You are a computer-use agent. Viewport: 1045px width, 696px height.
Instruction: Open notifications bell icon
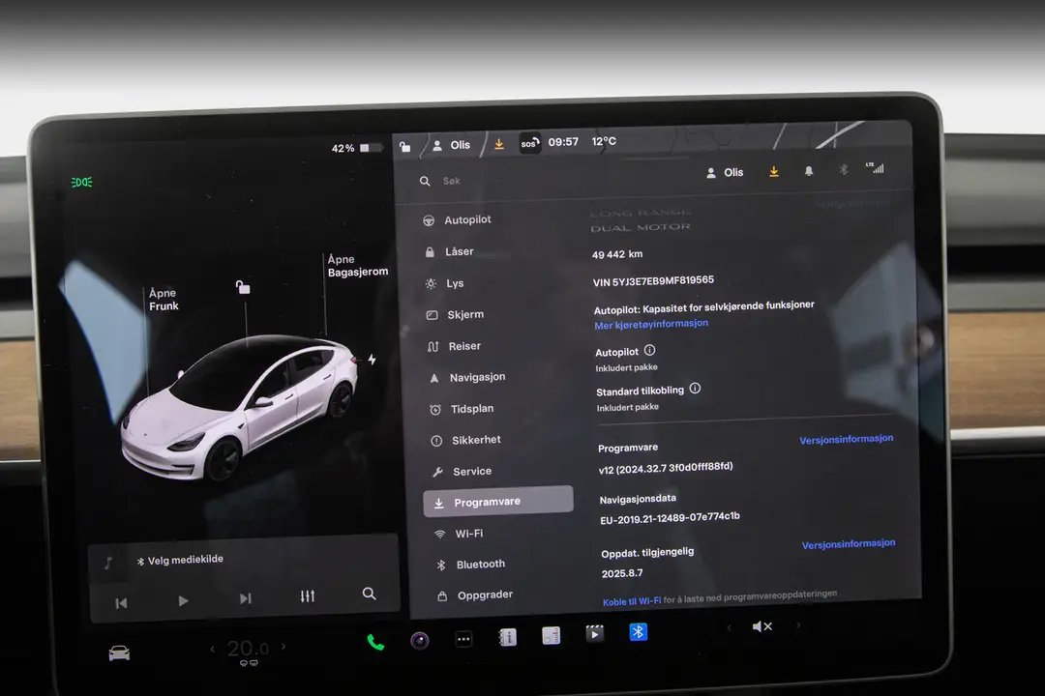click(x=808, y=171)
